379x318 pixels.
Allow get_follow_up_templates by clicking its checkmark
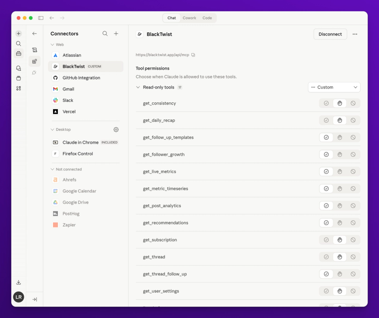tap(326, 137)
